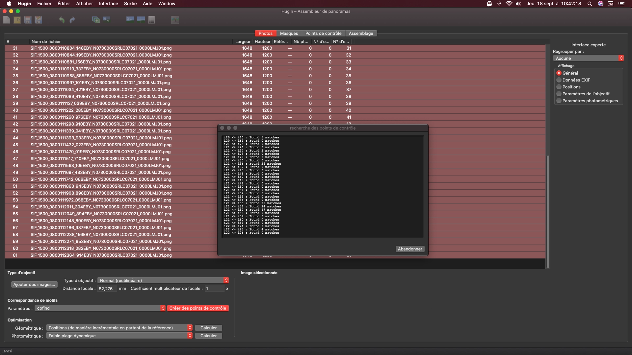This screenshot has height=355, width=632.
Task: Open the Sortie menu
Action: pyautogui.click(x=130, y=4)
